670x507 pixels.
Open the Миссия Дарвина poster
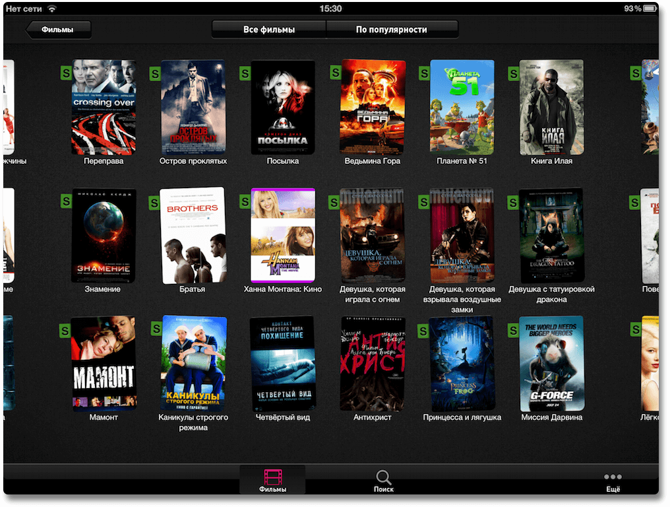551,364
